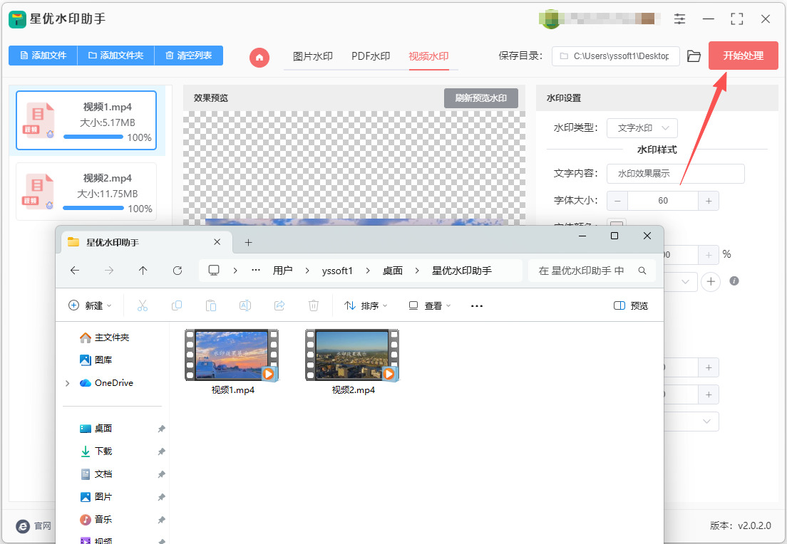The height and width of the screenshot is (544, 787).
Task: Switch to the PDF水印 tab
Action: coord(371,56)
